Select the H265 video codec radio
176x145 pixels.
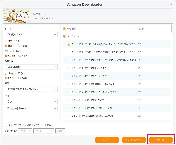tap(19, 46)
